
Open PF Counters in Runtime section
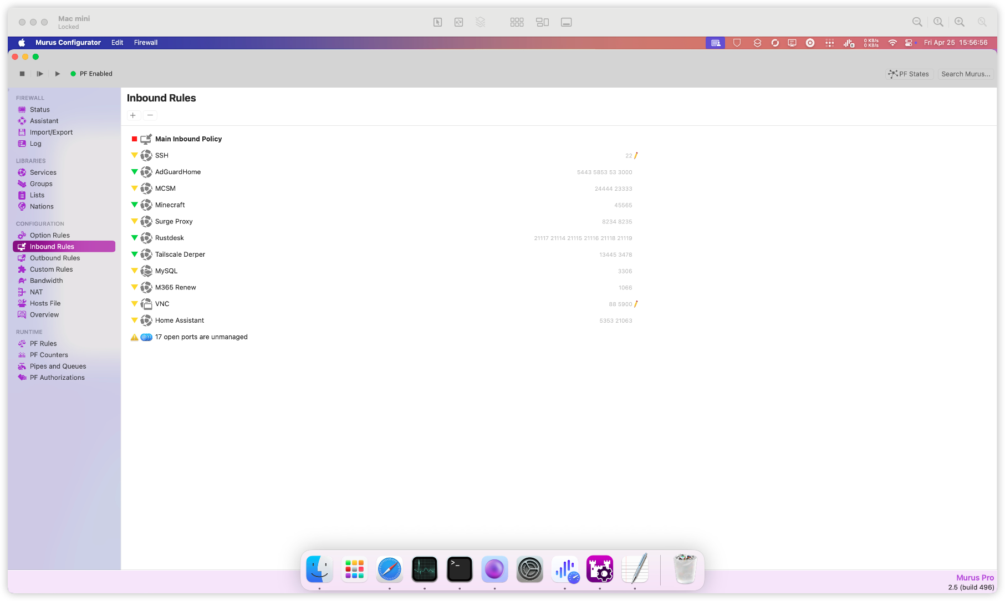point(49,355)
